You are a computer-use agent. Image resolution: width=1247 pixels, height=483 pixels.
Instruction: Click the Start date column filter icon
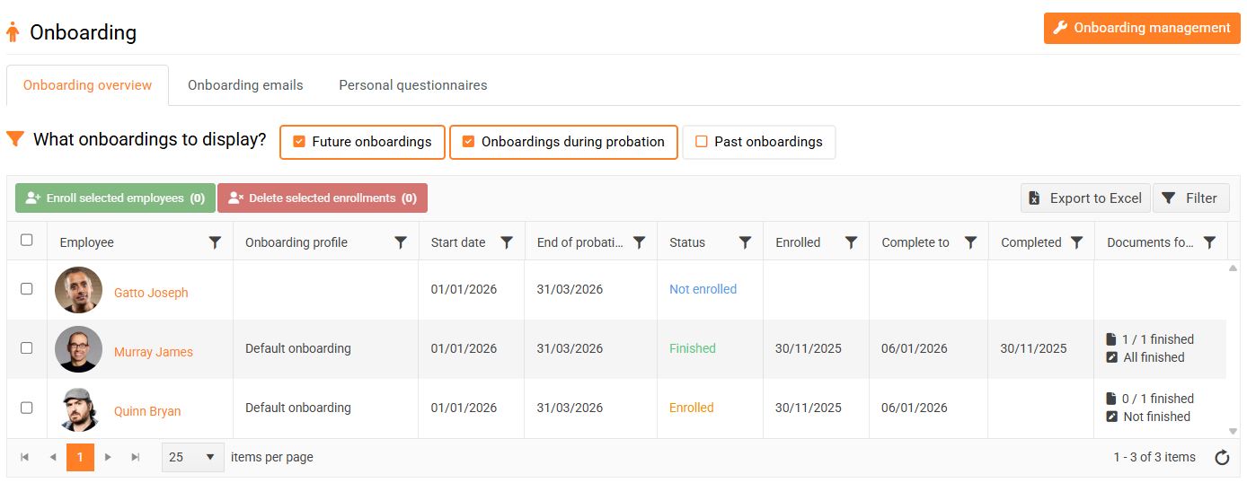507,242
